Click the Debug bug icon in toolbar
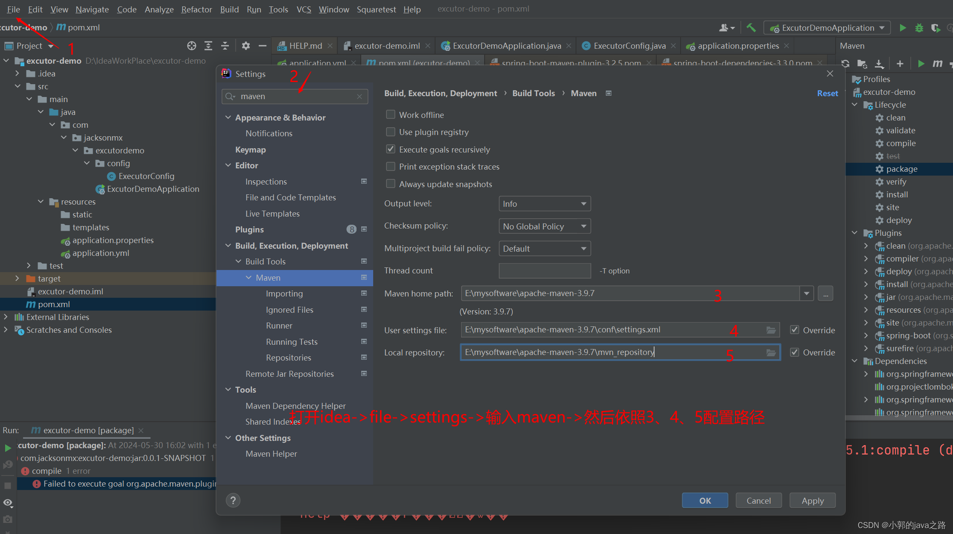 coord(919,28)
